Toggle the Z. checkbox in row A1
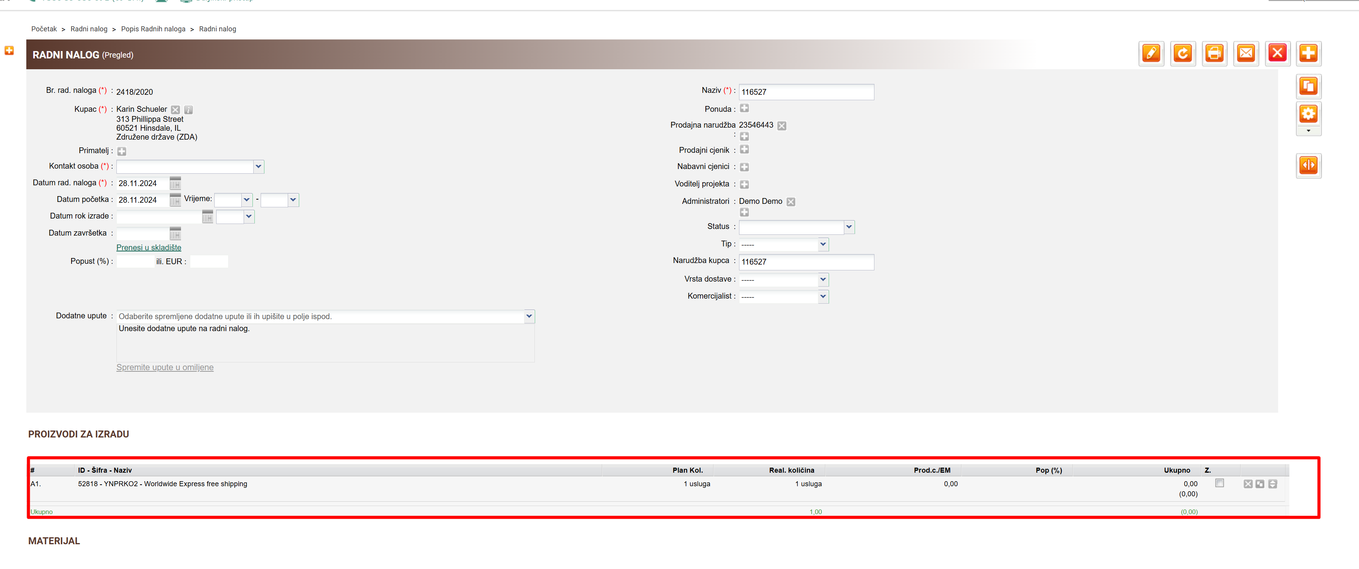This screenshot has width=1359, height=569. (x=1219, y=483)
